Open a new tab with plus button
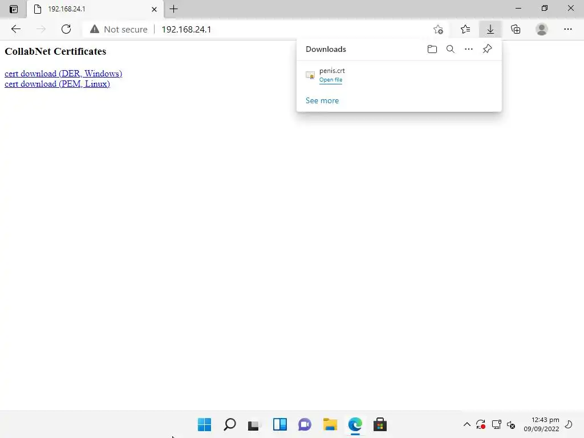This screenshot has height=438, width=584. point(173,9)
